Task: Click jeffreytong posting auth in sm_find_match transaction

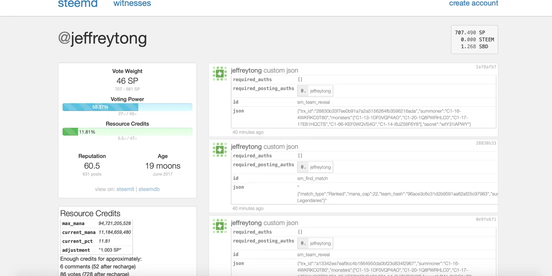Action: click(320, 167)
